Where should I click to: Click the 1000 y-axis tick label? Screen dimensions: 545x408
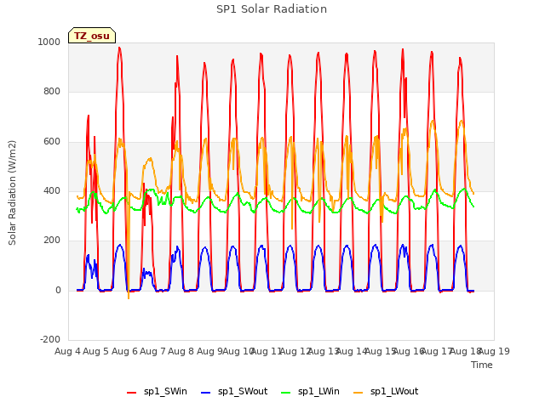pyautogui.click(x=49, y=42)
